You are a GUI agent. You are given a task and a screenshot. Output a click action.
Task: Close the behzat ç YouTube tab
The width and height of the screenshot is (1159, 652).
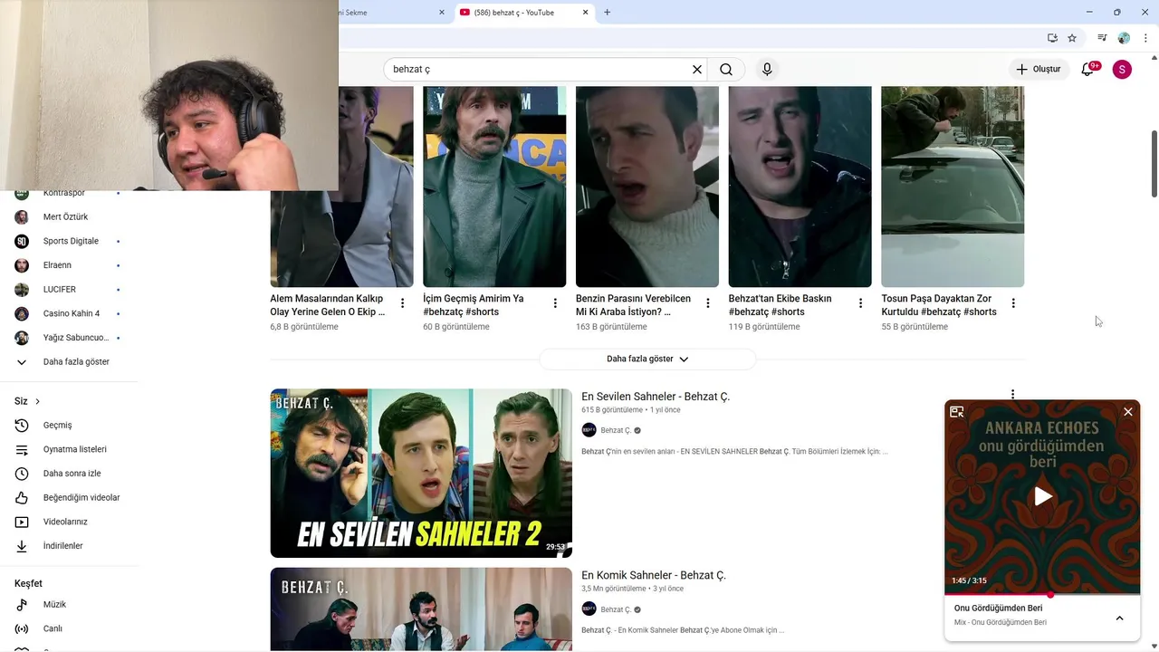[585, 12]
